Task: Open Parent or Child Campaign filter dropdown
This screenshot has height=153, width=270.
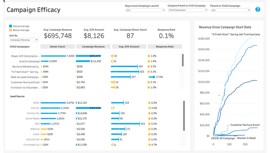Action: coord(230,10)
